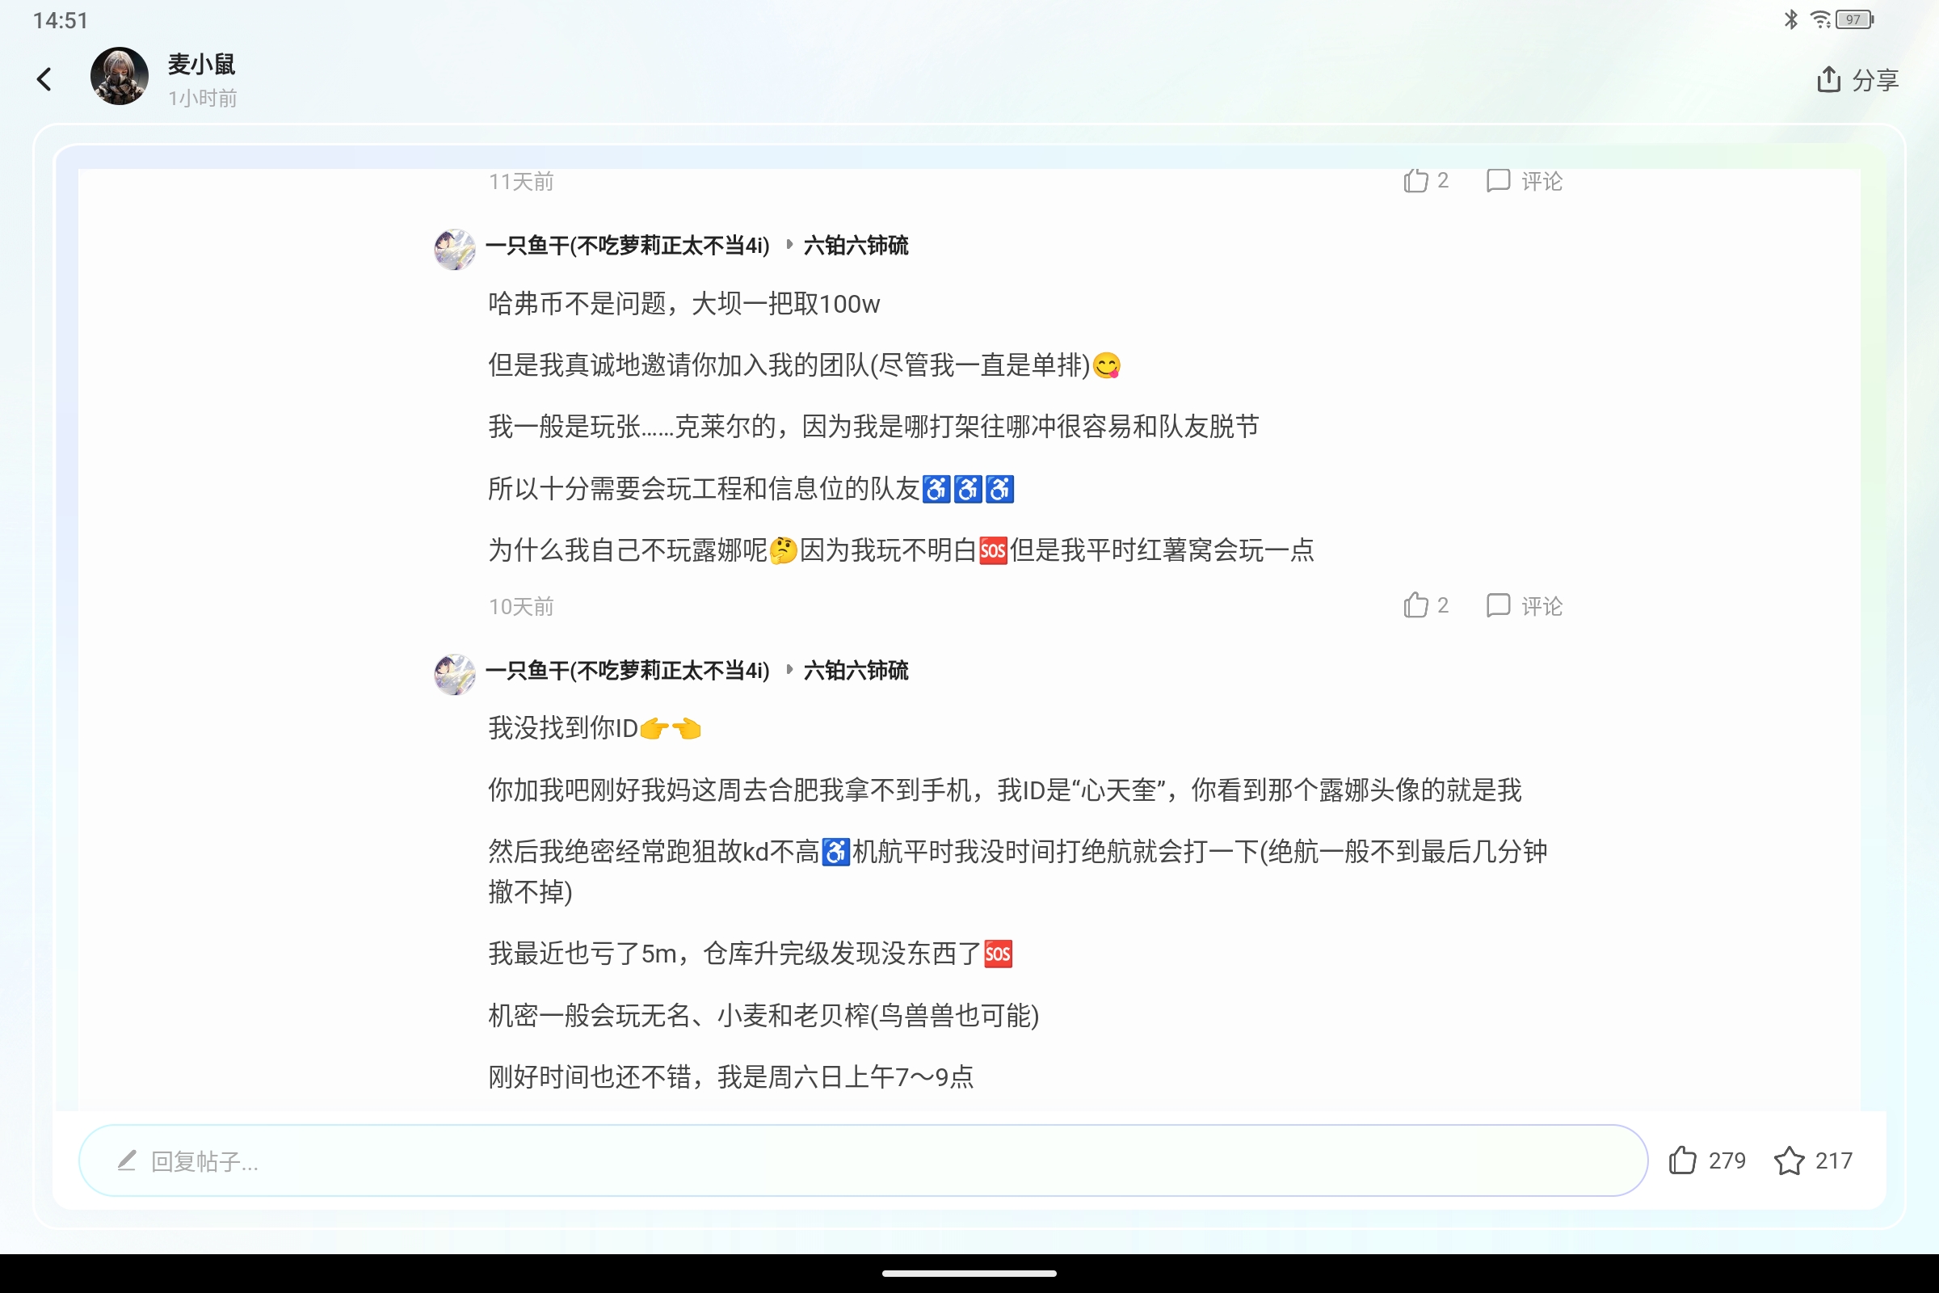Go back using the left arrow
1939x1293 pixels.
(x=44, y=79)
